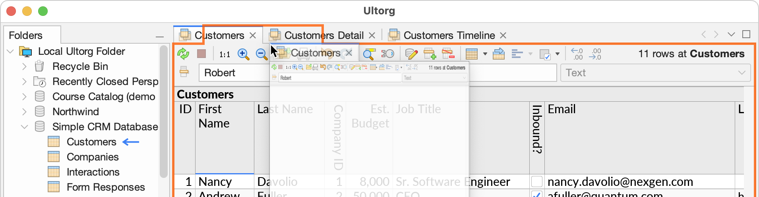Close the Customers Timeline tab
This screenshot has width=759, height=197.
[503, 35]
